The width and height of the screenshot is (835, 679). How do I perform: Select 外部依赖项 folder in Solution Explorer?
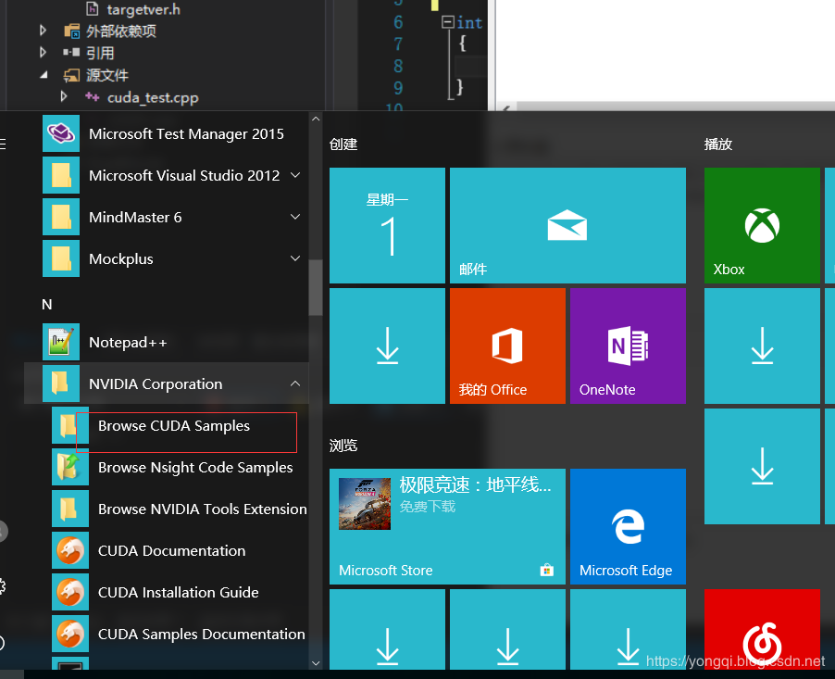(x=121, y=31)
